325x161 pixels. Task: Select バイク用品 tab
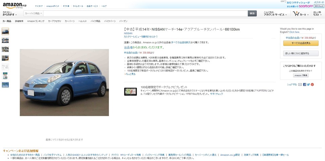(x=95, y=21)
